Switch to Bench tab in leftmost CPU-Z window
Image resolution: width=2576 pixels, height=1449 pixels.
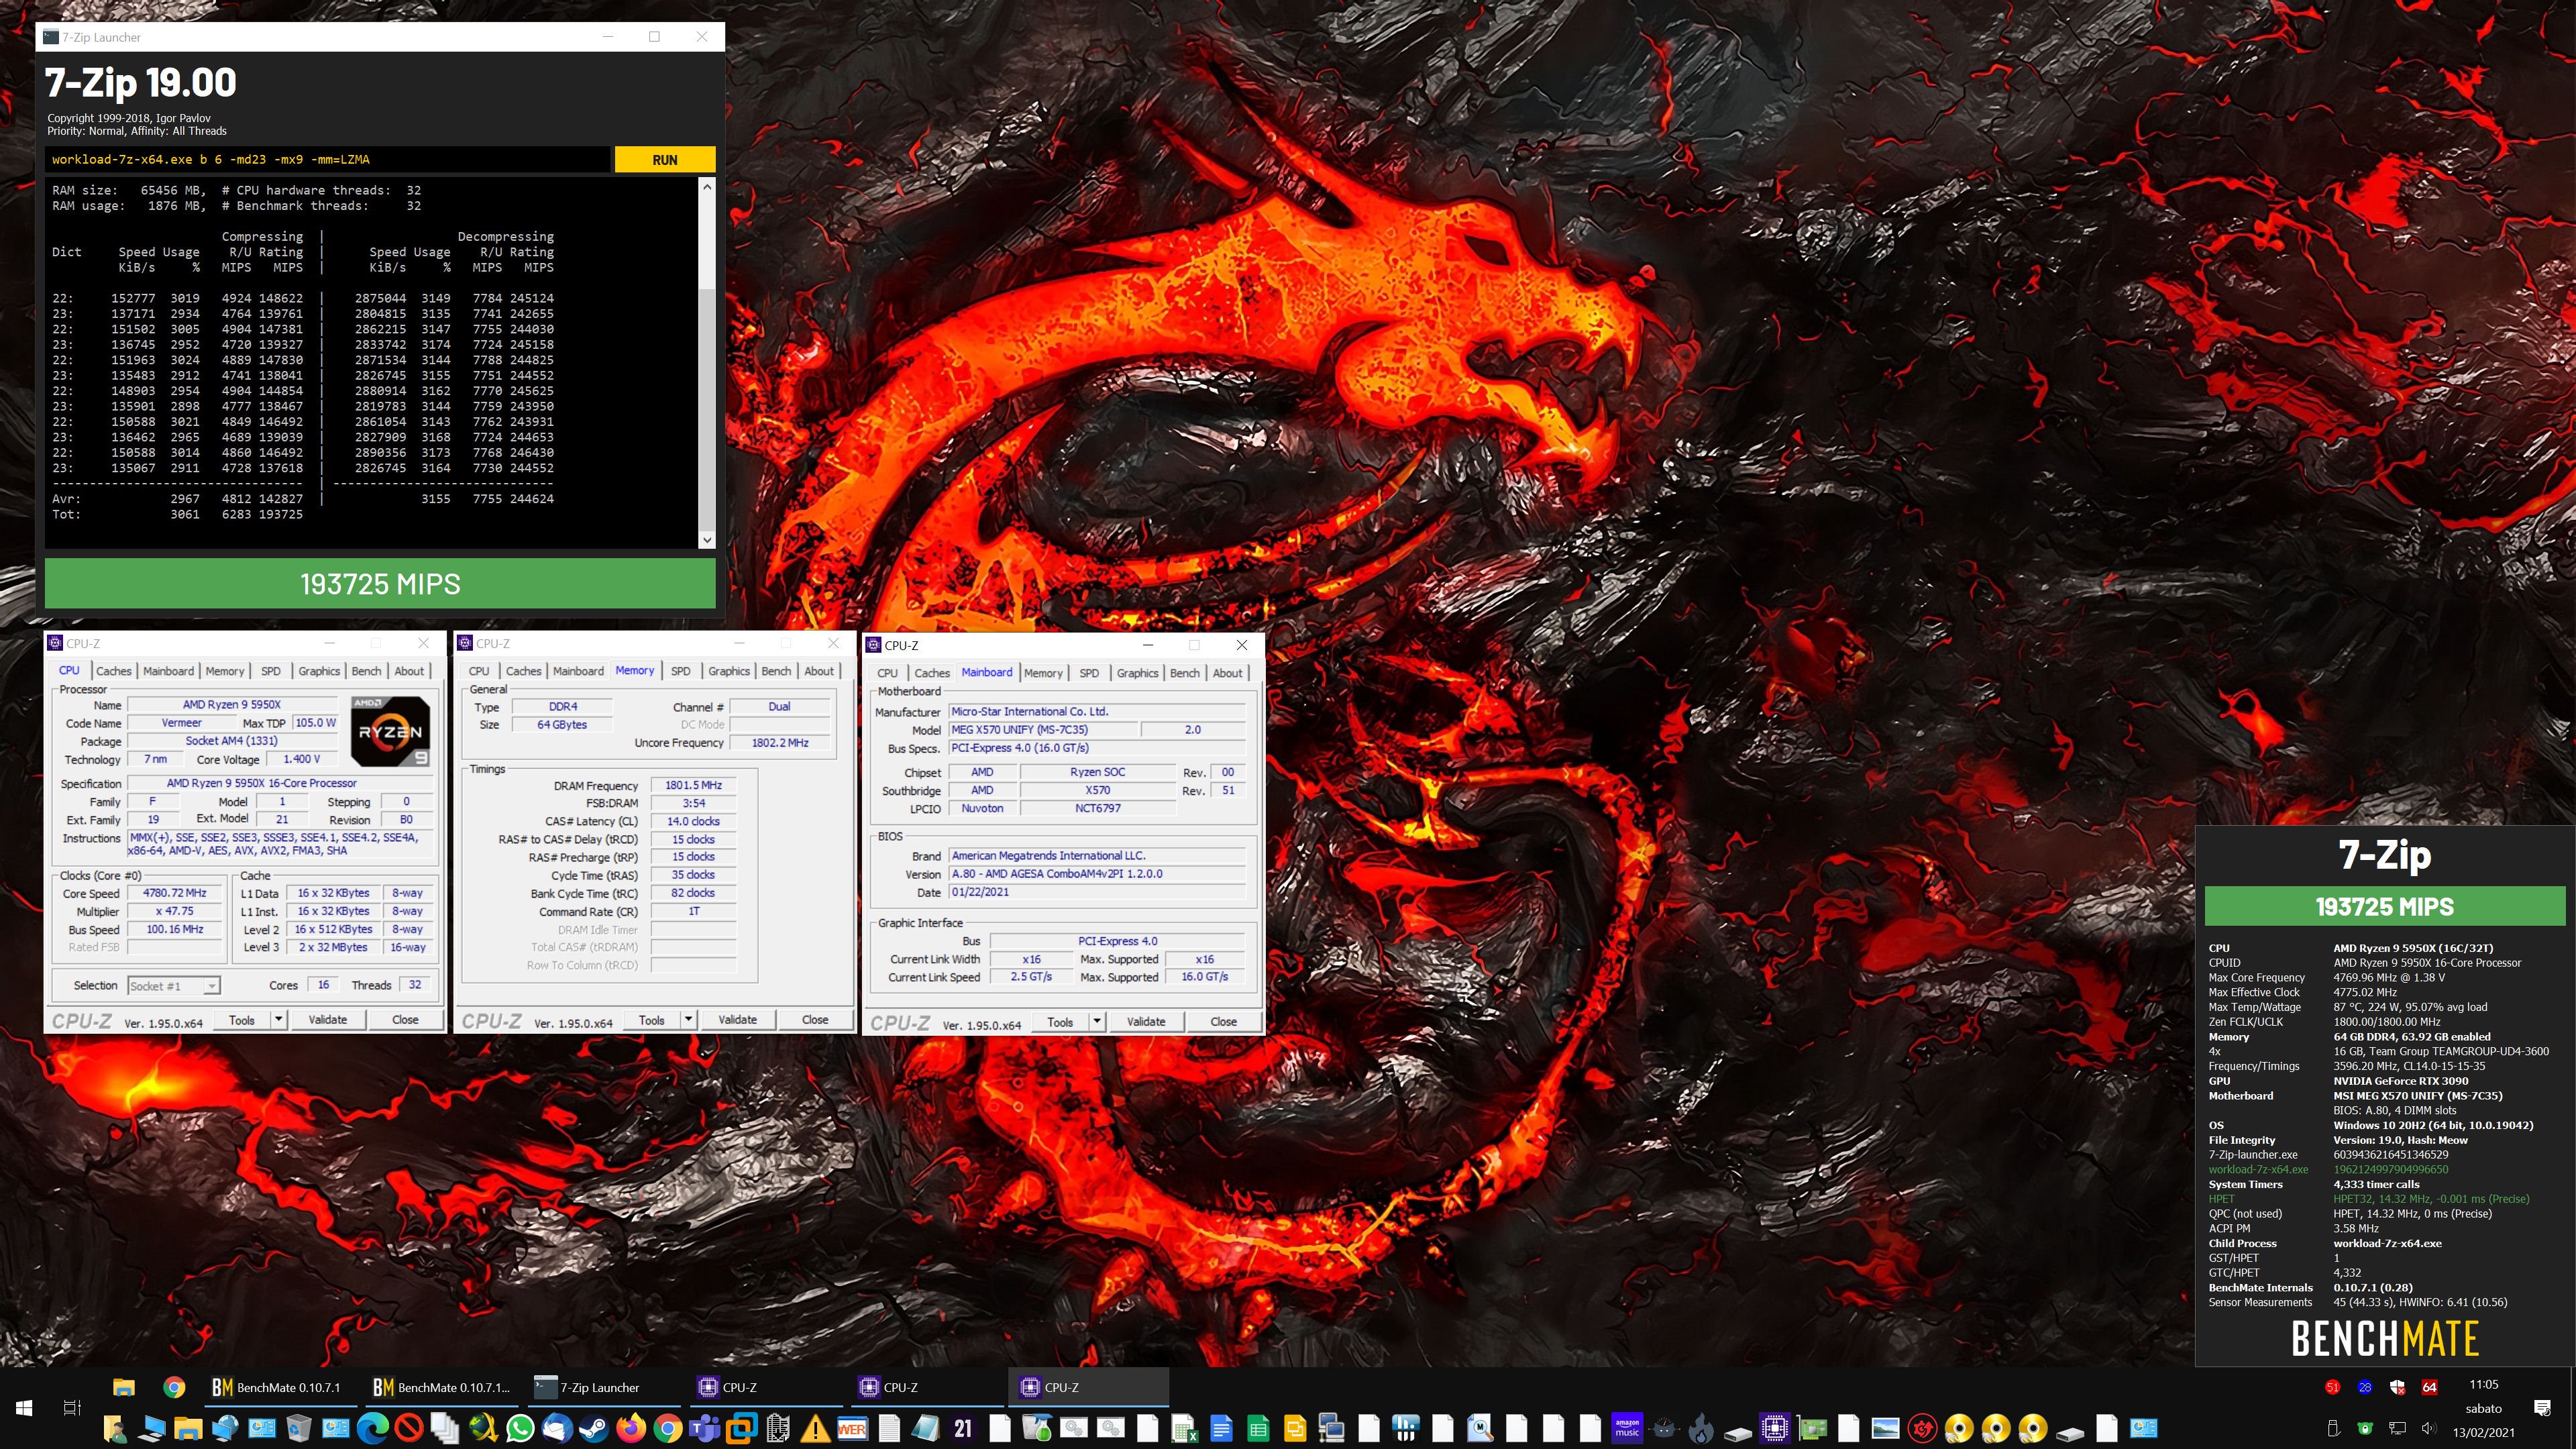(x=366, y=671)
